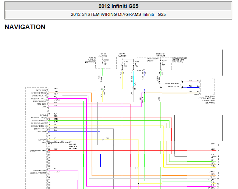Click the 'SHIELD' pin label
Viewport: 238px width, 189px height.
coord(43,115)
